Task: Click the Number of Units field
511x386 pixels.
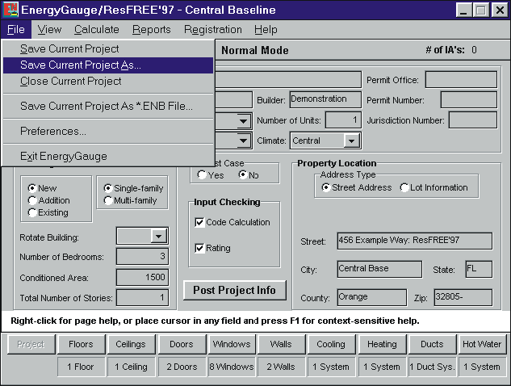Action: tap(343, 120)
